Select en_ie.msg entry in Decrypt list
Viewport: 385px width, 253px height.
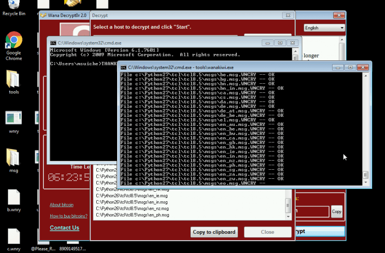(x=132, y=196)
